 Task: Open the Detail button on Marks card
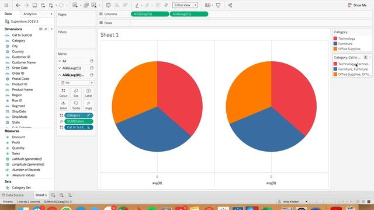click(63, 105)
